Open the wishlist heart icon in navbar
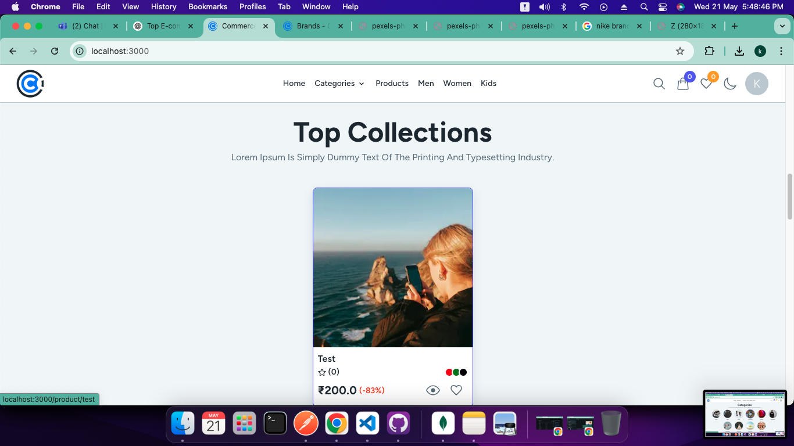794x446 pixels. [706, 84]
